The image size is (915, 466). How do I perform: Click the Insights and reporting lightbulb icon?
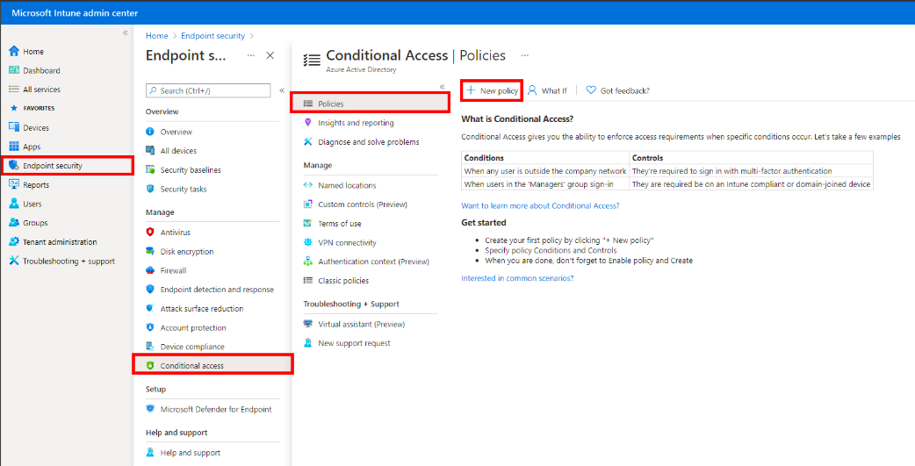(x=308, y=123)
